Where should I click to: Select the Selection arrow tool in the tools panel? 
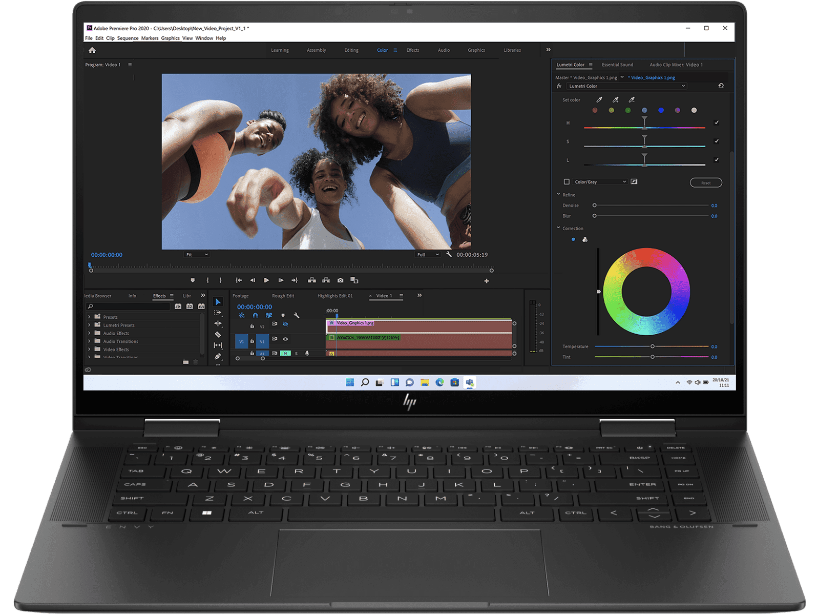click(x=218, y=302)
